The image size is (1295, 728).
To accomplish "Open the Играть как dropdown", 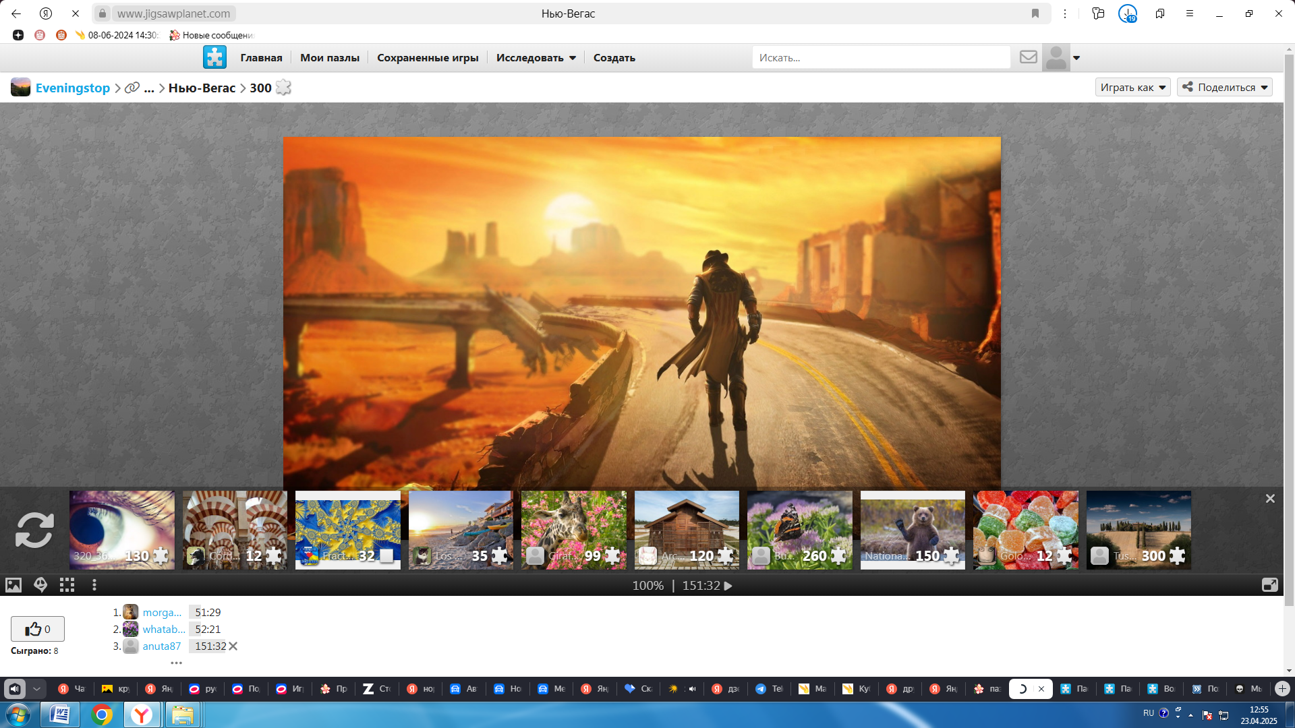I will click(1132, 88).
